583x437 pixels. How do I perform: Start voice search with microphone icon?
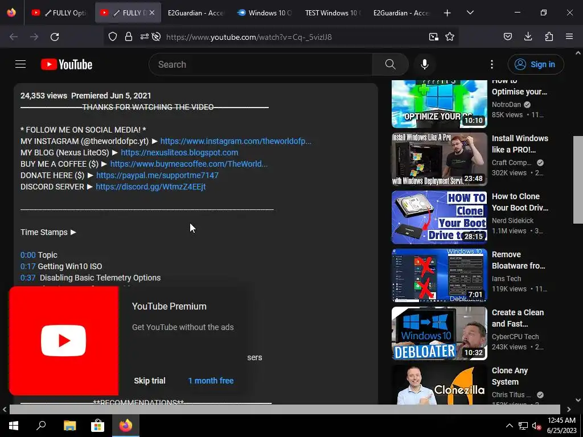(425, 64)
